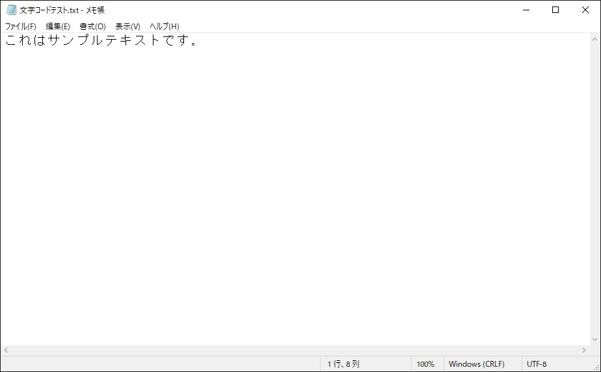601x372 pixels.
Task: Click the horizontal scrollbar right arrow
Action: [583, 351]
